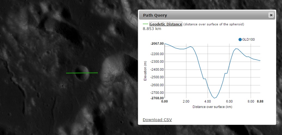Click the spheroid distance description text
Image resolution: width=282 pixels, height=135 pixels.
[x=214, y=24]
